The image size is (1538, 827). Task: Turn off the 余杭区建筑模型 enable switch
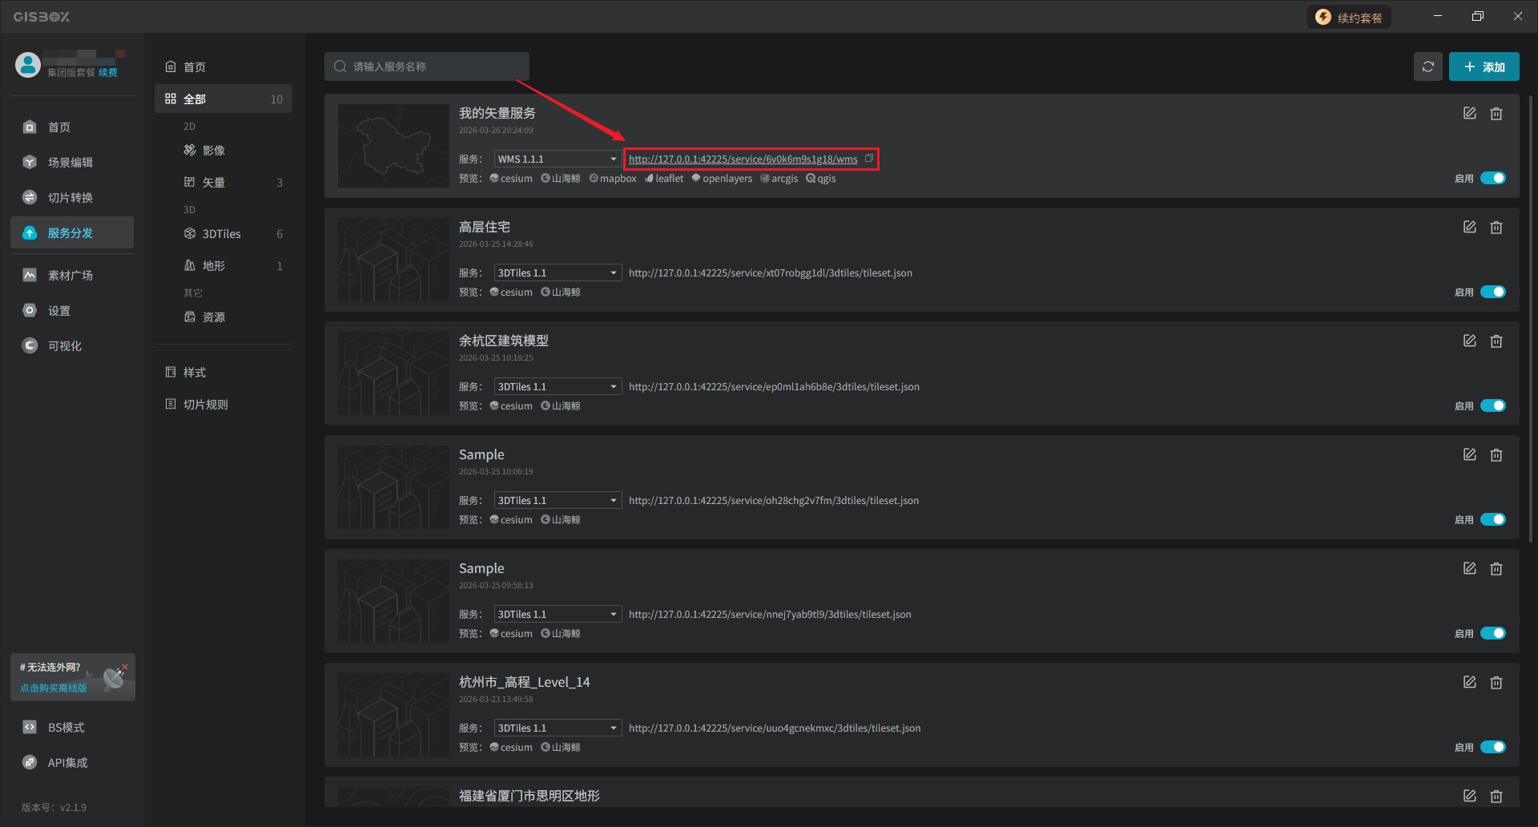[x=1492, y=405]
